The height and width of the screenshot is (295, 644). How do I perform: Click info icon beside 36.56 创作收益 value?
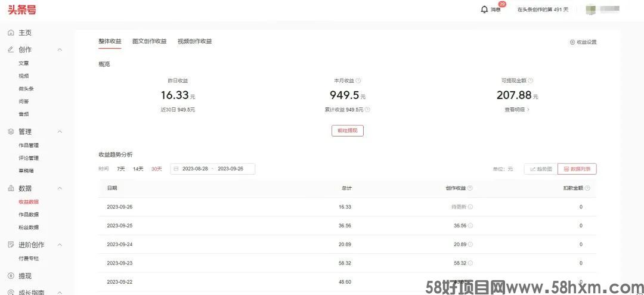tap(470, 226)
